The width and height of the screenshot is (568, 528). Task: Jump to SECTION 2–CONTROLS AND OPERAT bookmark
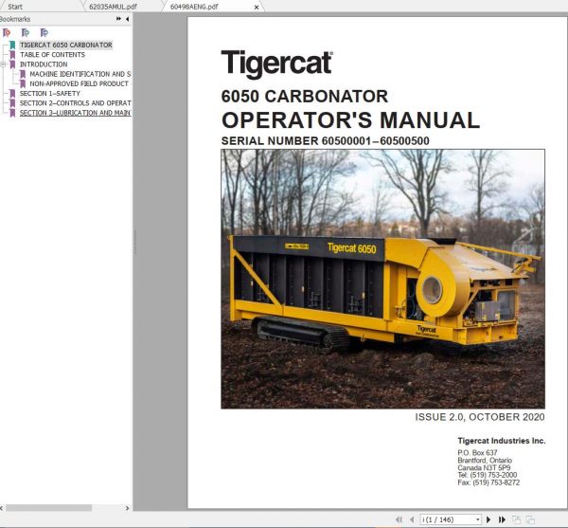coord(76,103)
